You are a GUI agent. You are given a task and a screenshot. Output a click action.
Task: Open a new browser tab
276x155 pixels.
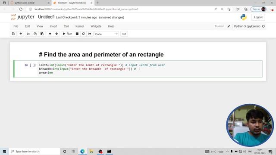[97, 3]
